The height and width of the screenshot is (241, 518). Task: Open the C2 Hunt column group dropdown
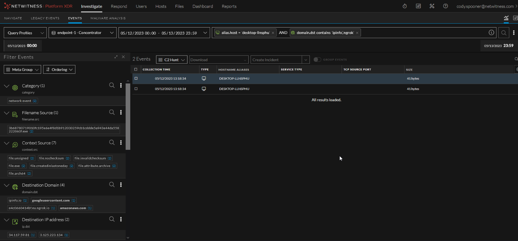click(x=172, y=60)
